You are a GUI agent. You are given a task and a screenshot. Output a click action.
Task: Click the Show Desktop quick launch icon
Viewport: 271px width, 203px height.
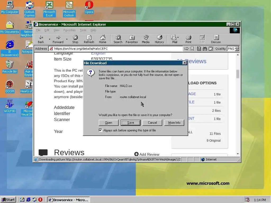pyautogui.click(x=22, y=200)
